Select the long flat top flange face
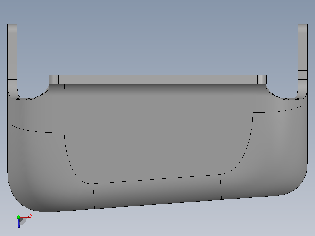The height and width of the screenshot is (236, 315). coord(158,79)
